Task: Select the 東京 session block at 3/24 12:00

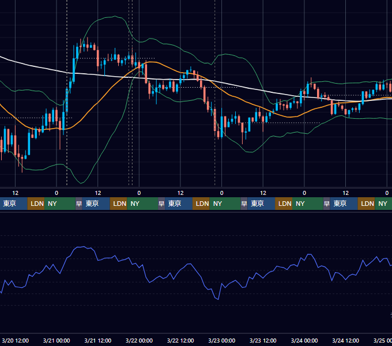Action: 344,204
